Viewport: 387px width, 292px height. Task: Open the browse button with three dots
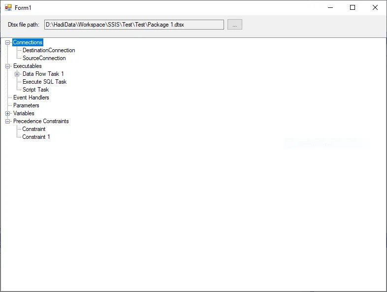click(235, 25)
